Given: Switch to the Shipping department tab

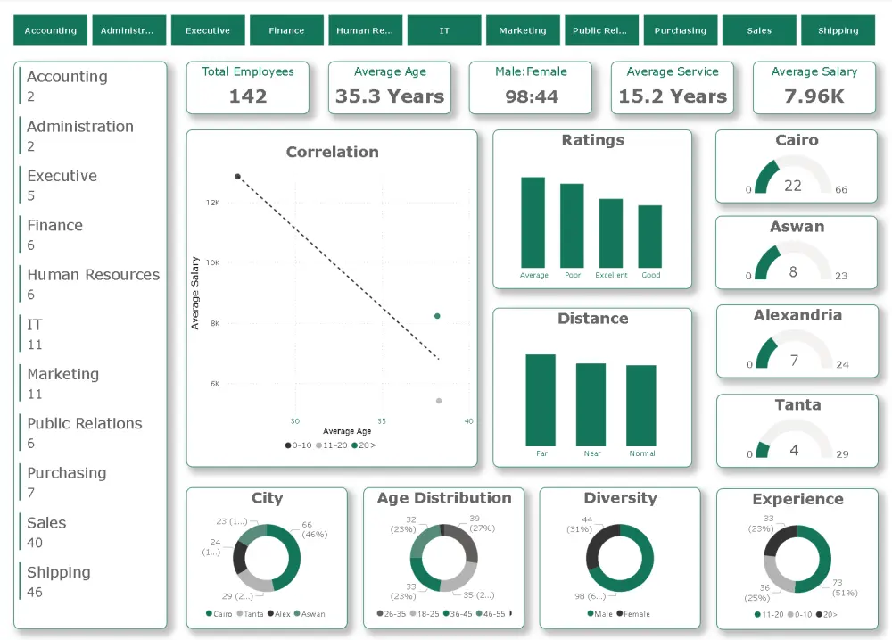Looking at the screenshot, I should 838,29.
